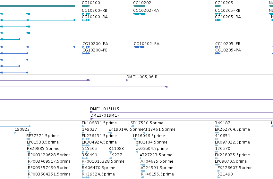Select transcript CG10202-RA label
The image size is (273, 179).
point(146,11)
